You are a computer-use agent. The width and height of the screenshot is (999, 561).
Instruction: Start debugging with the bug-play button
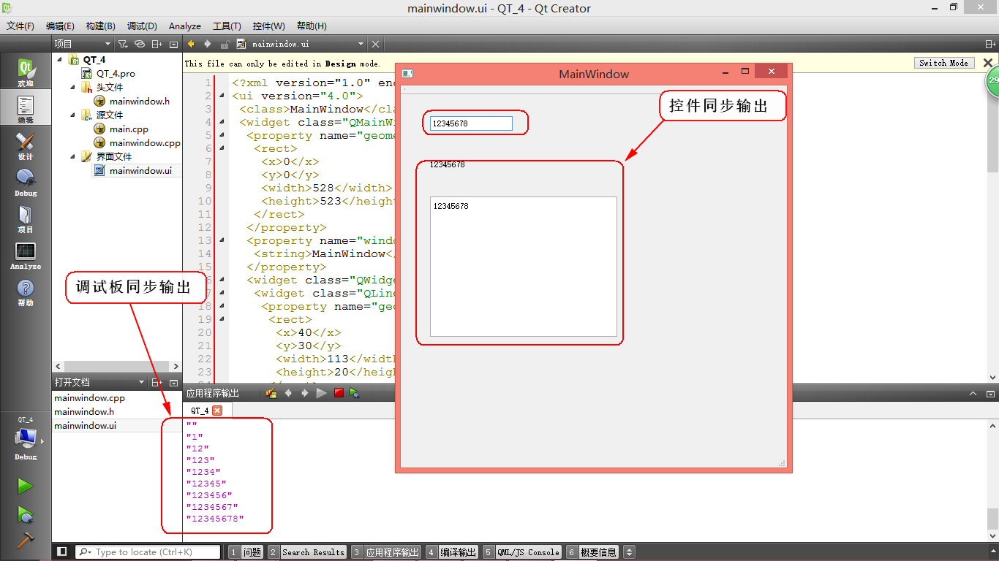[x=26, y=514]
